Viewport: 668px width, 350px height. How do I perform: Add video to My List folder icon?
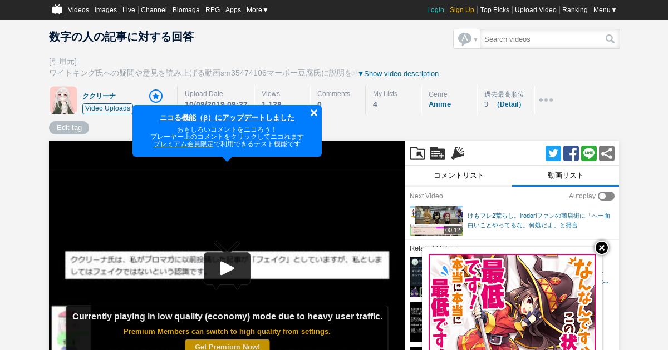417,153
